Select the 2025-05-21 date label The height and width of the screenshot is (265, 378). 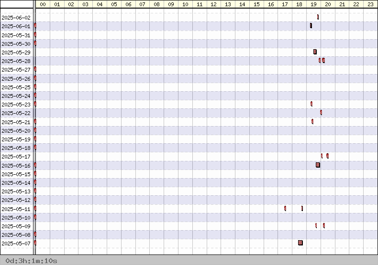coord(16,122)
